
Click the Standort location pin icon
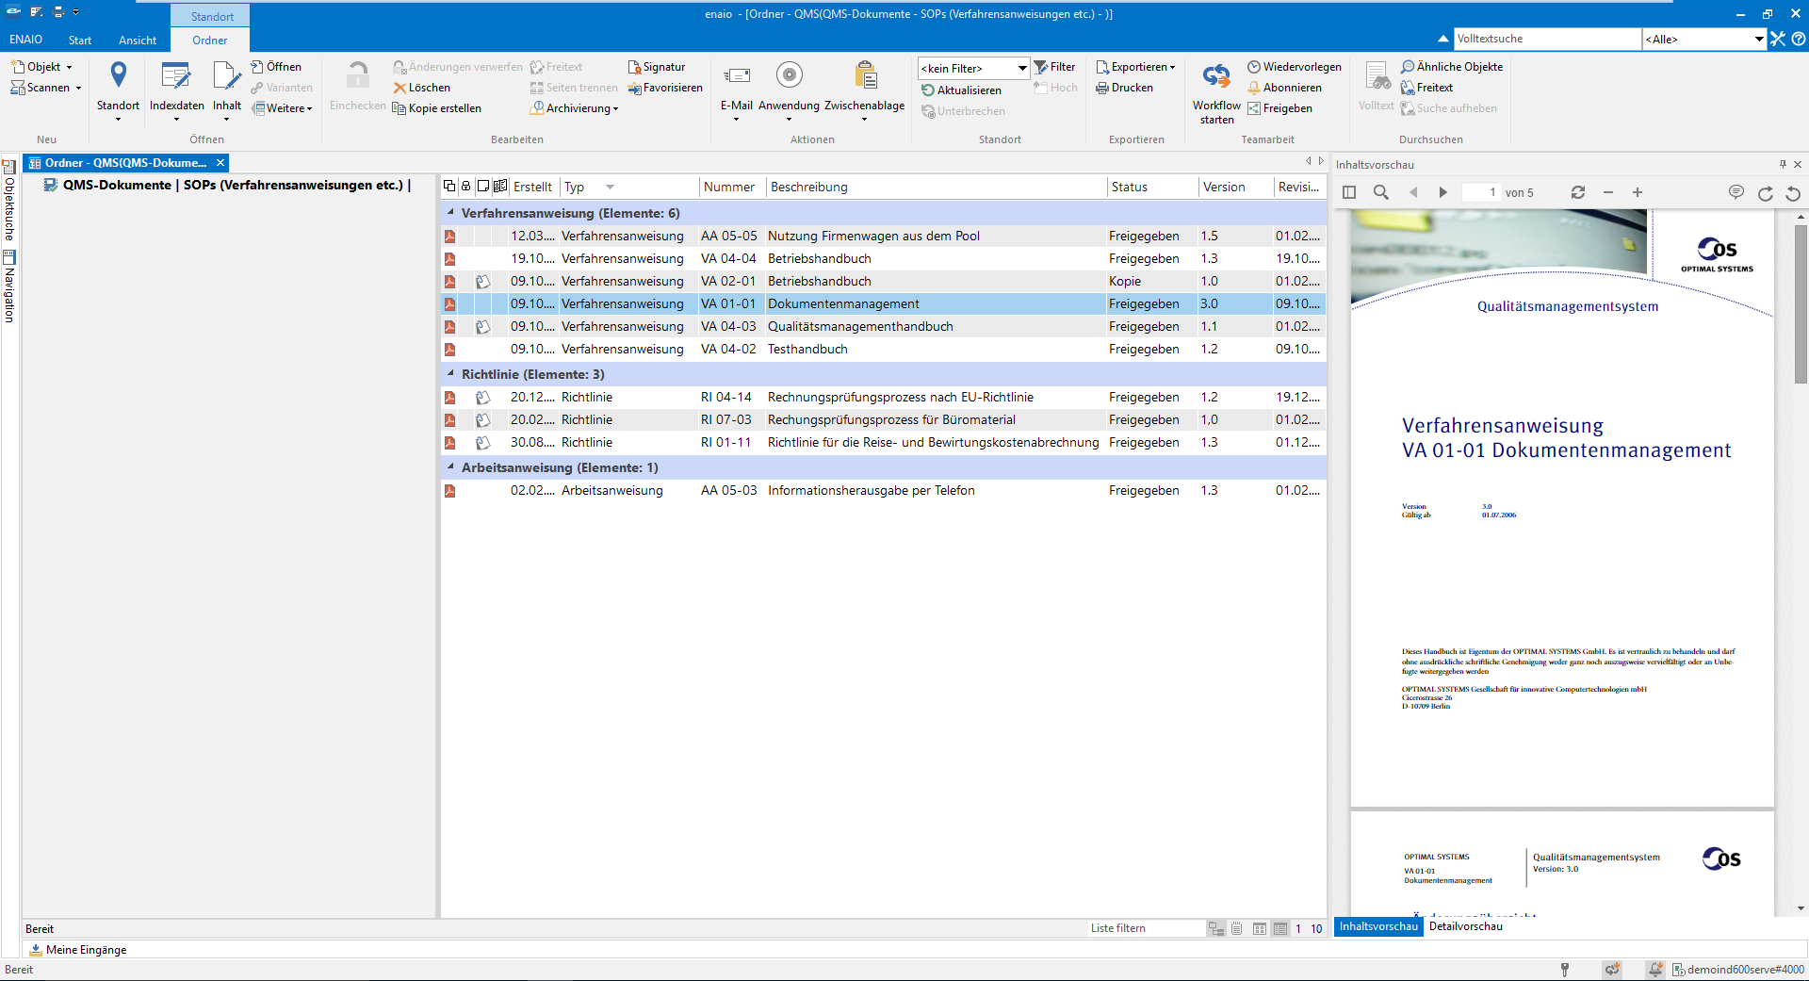point(118,74)
